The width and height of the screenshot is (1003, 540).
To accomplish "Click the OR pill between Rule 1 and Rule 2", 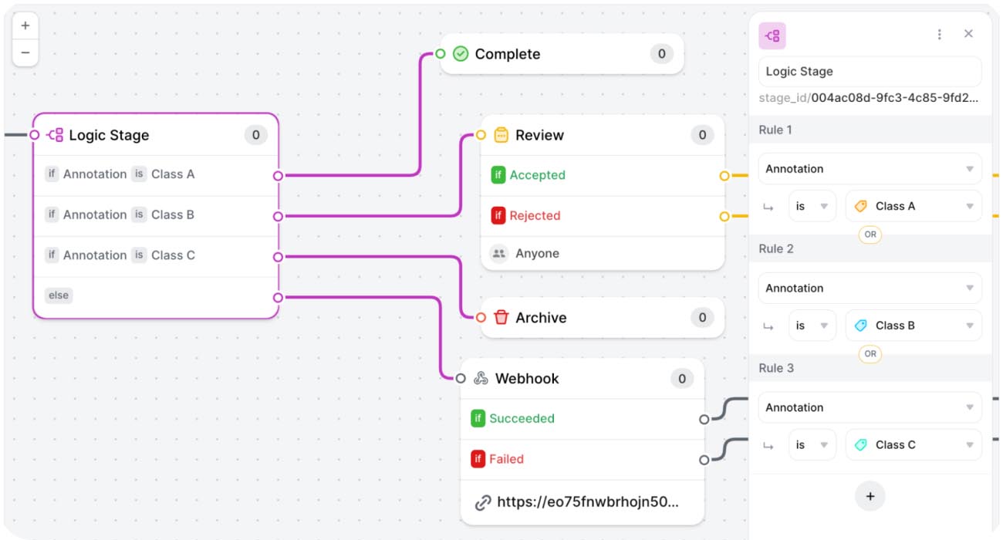I will coord(870,235).
